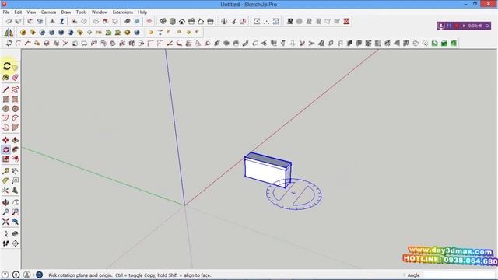The height and width of the screenshot is (280, 498).
Task: Select the Zoom Window tool
Action: click(x=15, y=212)
